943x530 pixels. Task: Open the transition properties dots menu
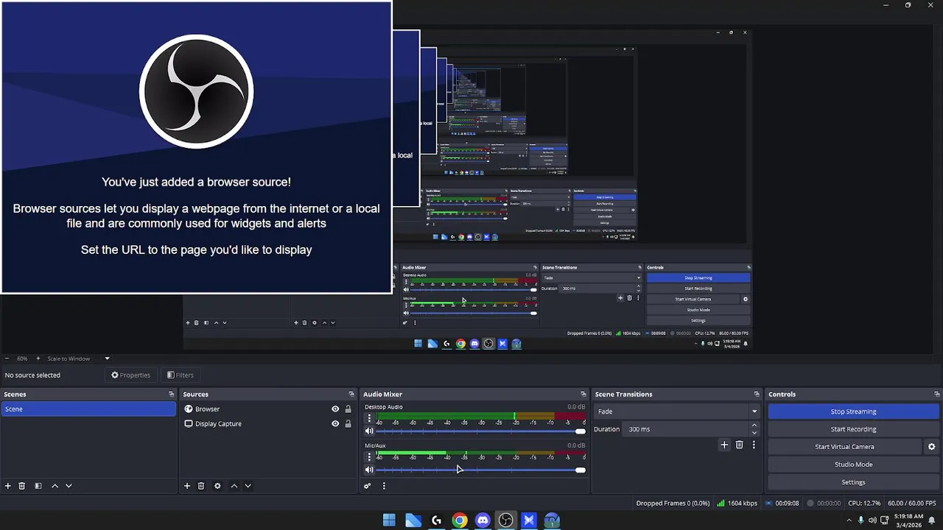coord(754,445)
